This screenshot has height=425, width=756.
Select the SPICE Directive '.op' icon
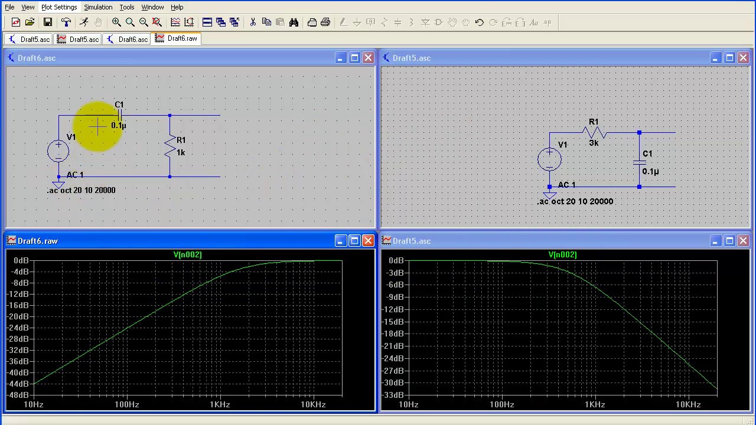click(x=548, y=22)
